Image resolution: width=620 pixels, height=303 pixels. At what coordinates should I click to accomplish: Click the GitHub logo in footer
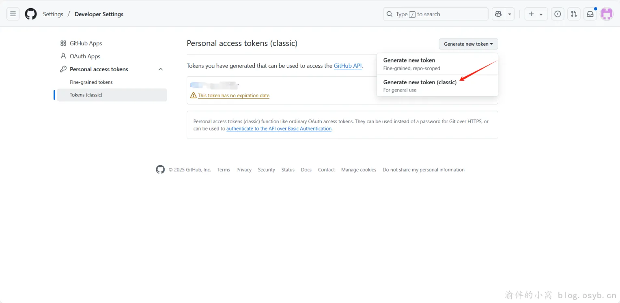pos(160,170)
